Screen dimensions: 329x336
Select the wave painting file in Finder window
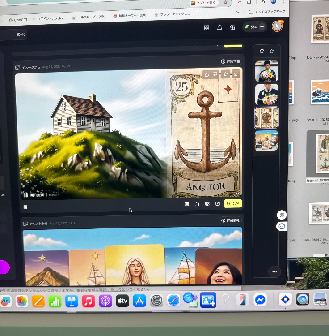click(x=320, y=92)
